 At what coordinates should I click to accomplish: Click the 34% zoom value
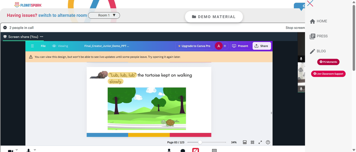pos(234,142)
